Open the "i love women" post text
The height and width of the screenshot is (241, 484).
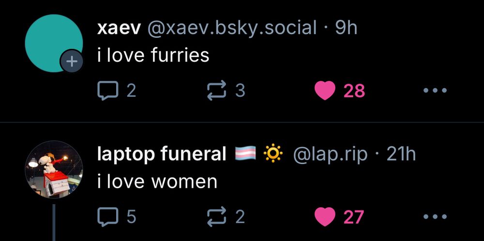coord(157,182)
